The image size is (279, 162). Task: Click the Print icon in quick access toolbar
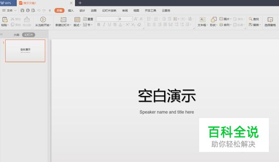[28, 10]
